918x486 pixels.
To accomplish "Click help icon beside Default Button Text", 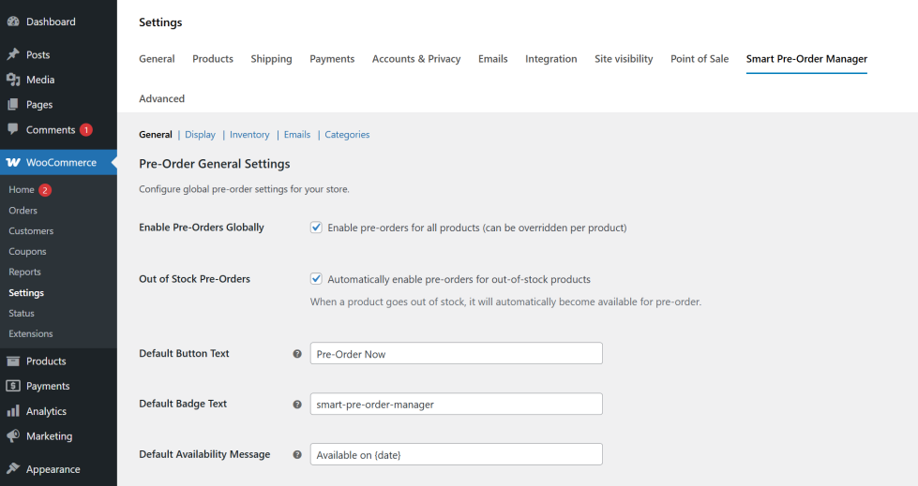I will [297, 354].
